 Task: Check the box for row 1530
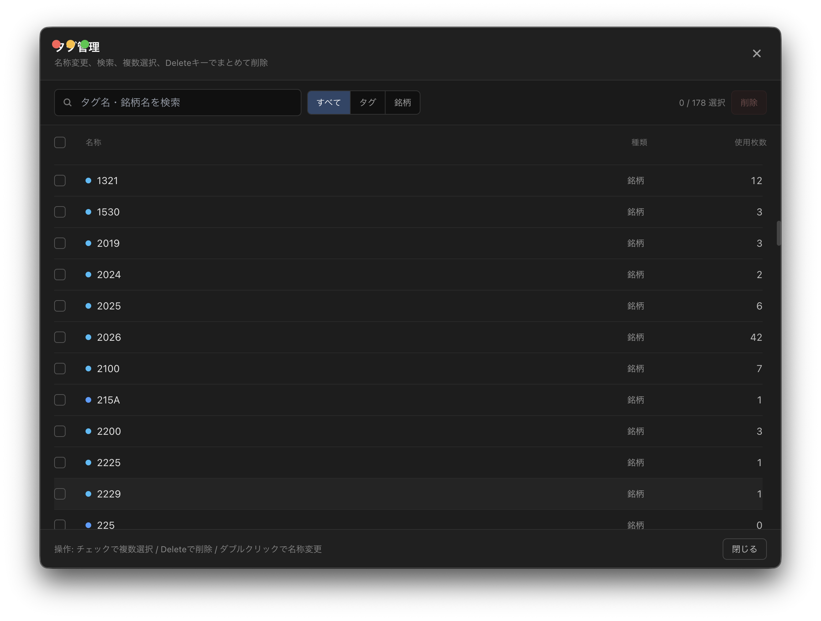[60, 212]
